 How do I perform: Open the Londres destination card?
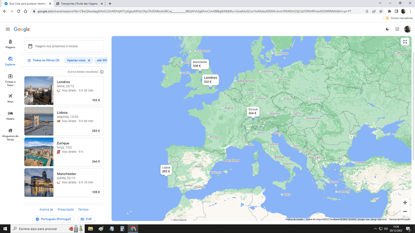pos(64,91)
